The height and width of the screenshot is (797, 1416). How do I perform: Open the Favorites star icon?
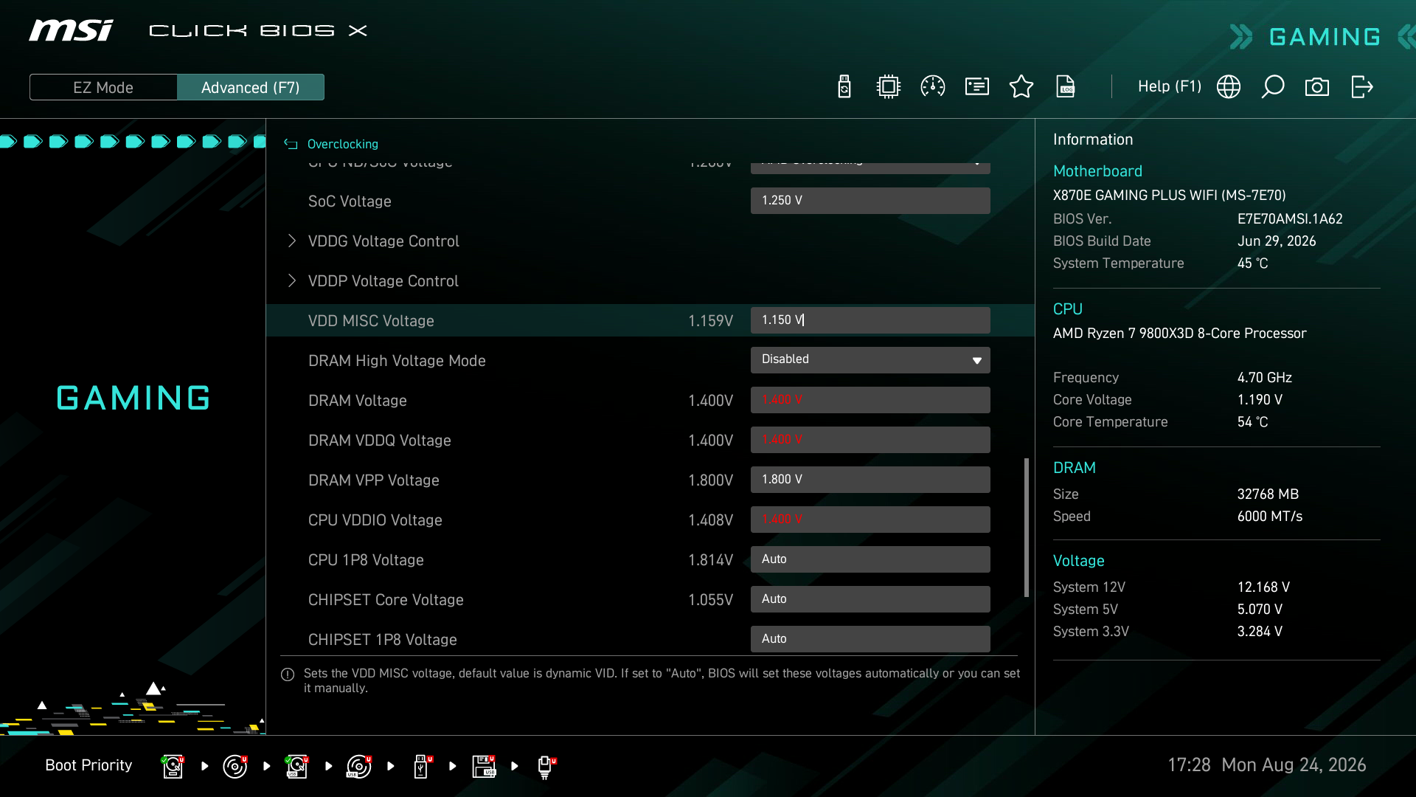pos(1021,87)
